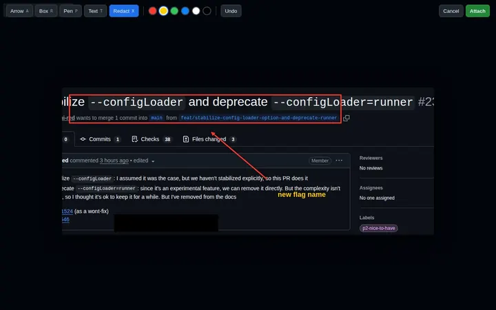Select the Arrow annotation tool
This screenshot has width=496, height=310.
point(19,11)
